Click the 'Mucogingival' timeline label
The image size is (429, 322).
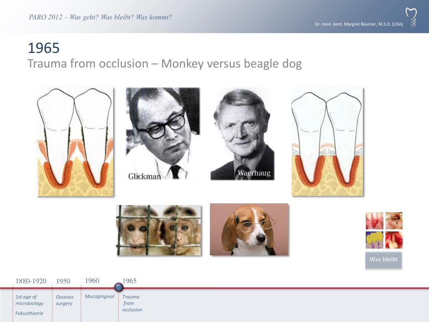coord(100,296)
